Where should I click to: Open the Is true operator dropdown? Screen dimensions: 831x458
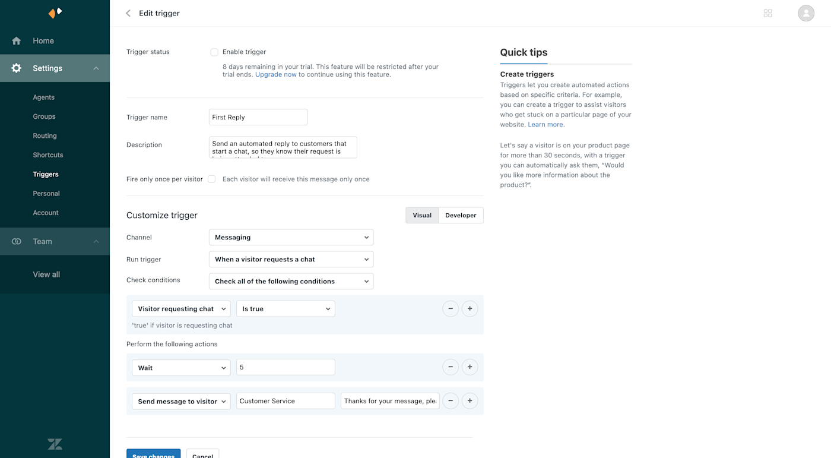click(x=286, y=309)
